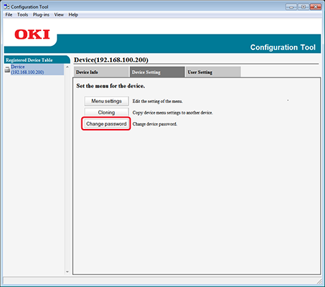Screen dimensions: 325x287
Task: Open the Plug-ins menu
Action: tap(41, 15)
